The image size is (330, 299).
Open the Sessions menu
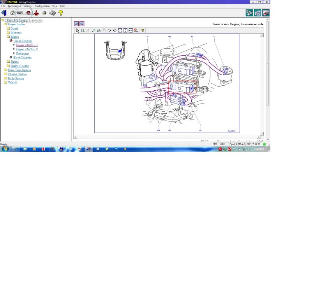[28, 6]
